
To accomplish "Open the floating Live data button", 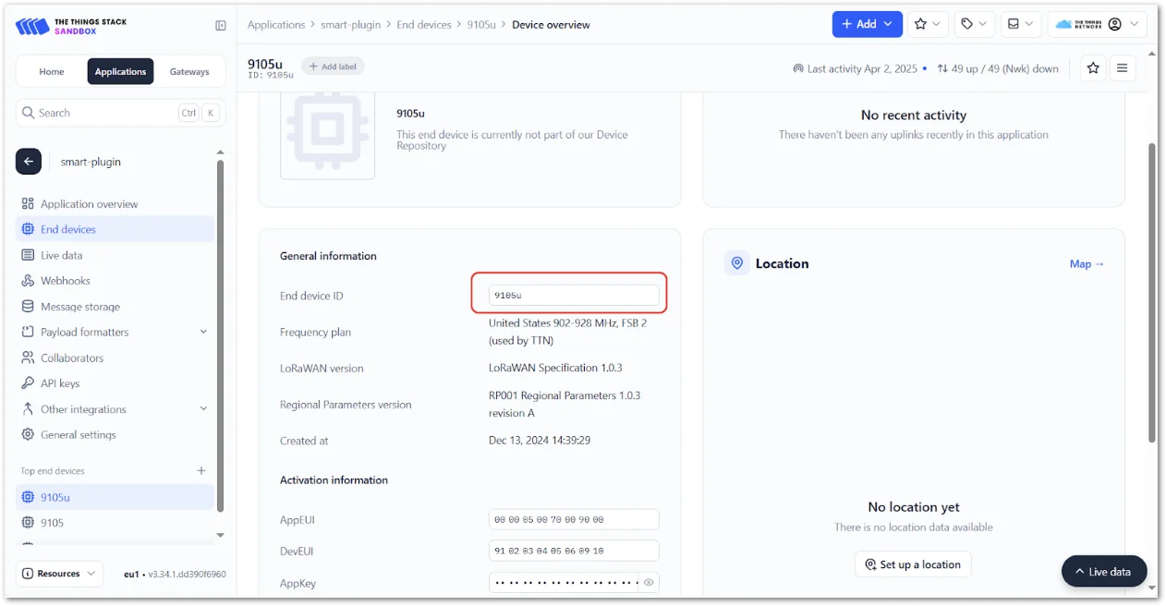I will [x=1104, y=572].
